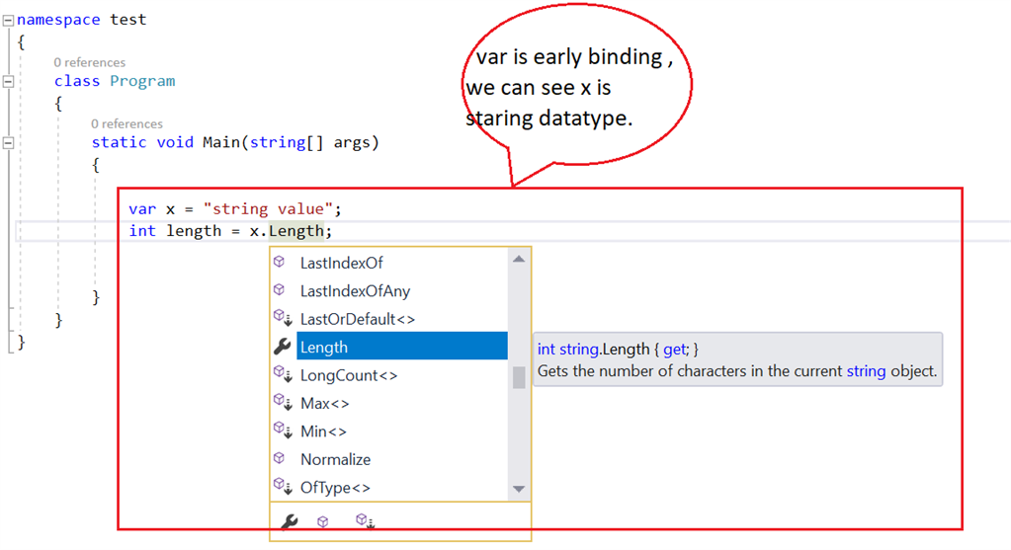Click the int keyword before length

142,231
